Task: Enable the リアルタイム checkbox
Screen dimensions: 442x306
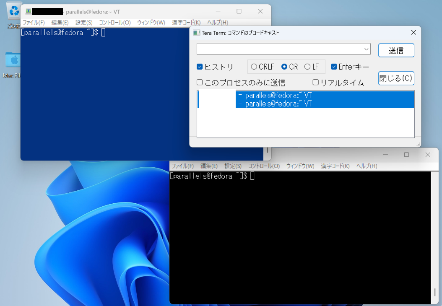Action: 316,82
